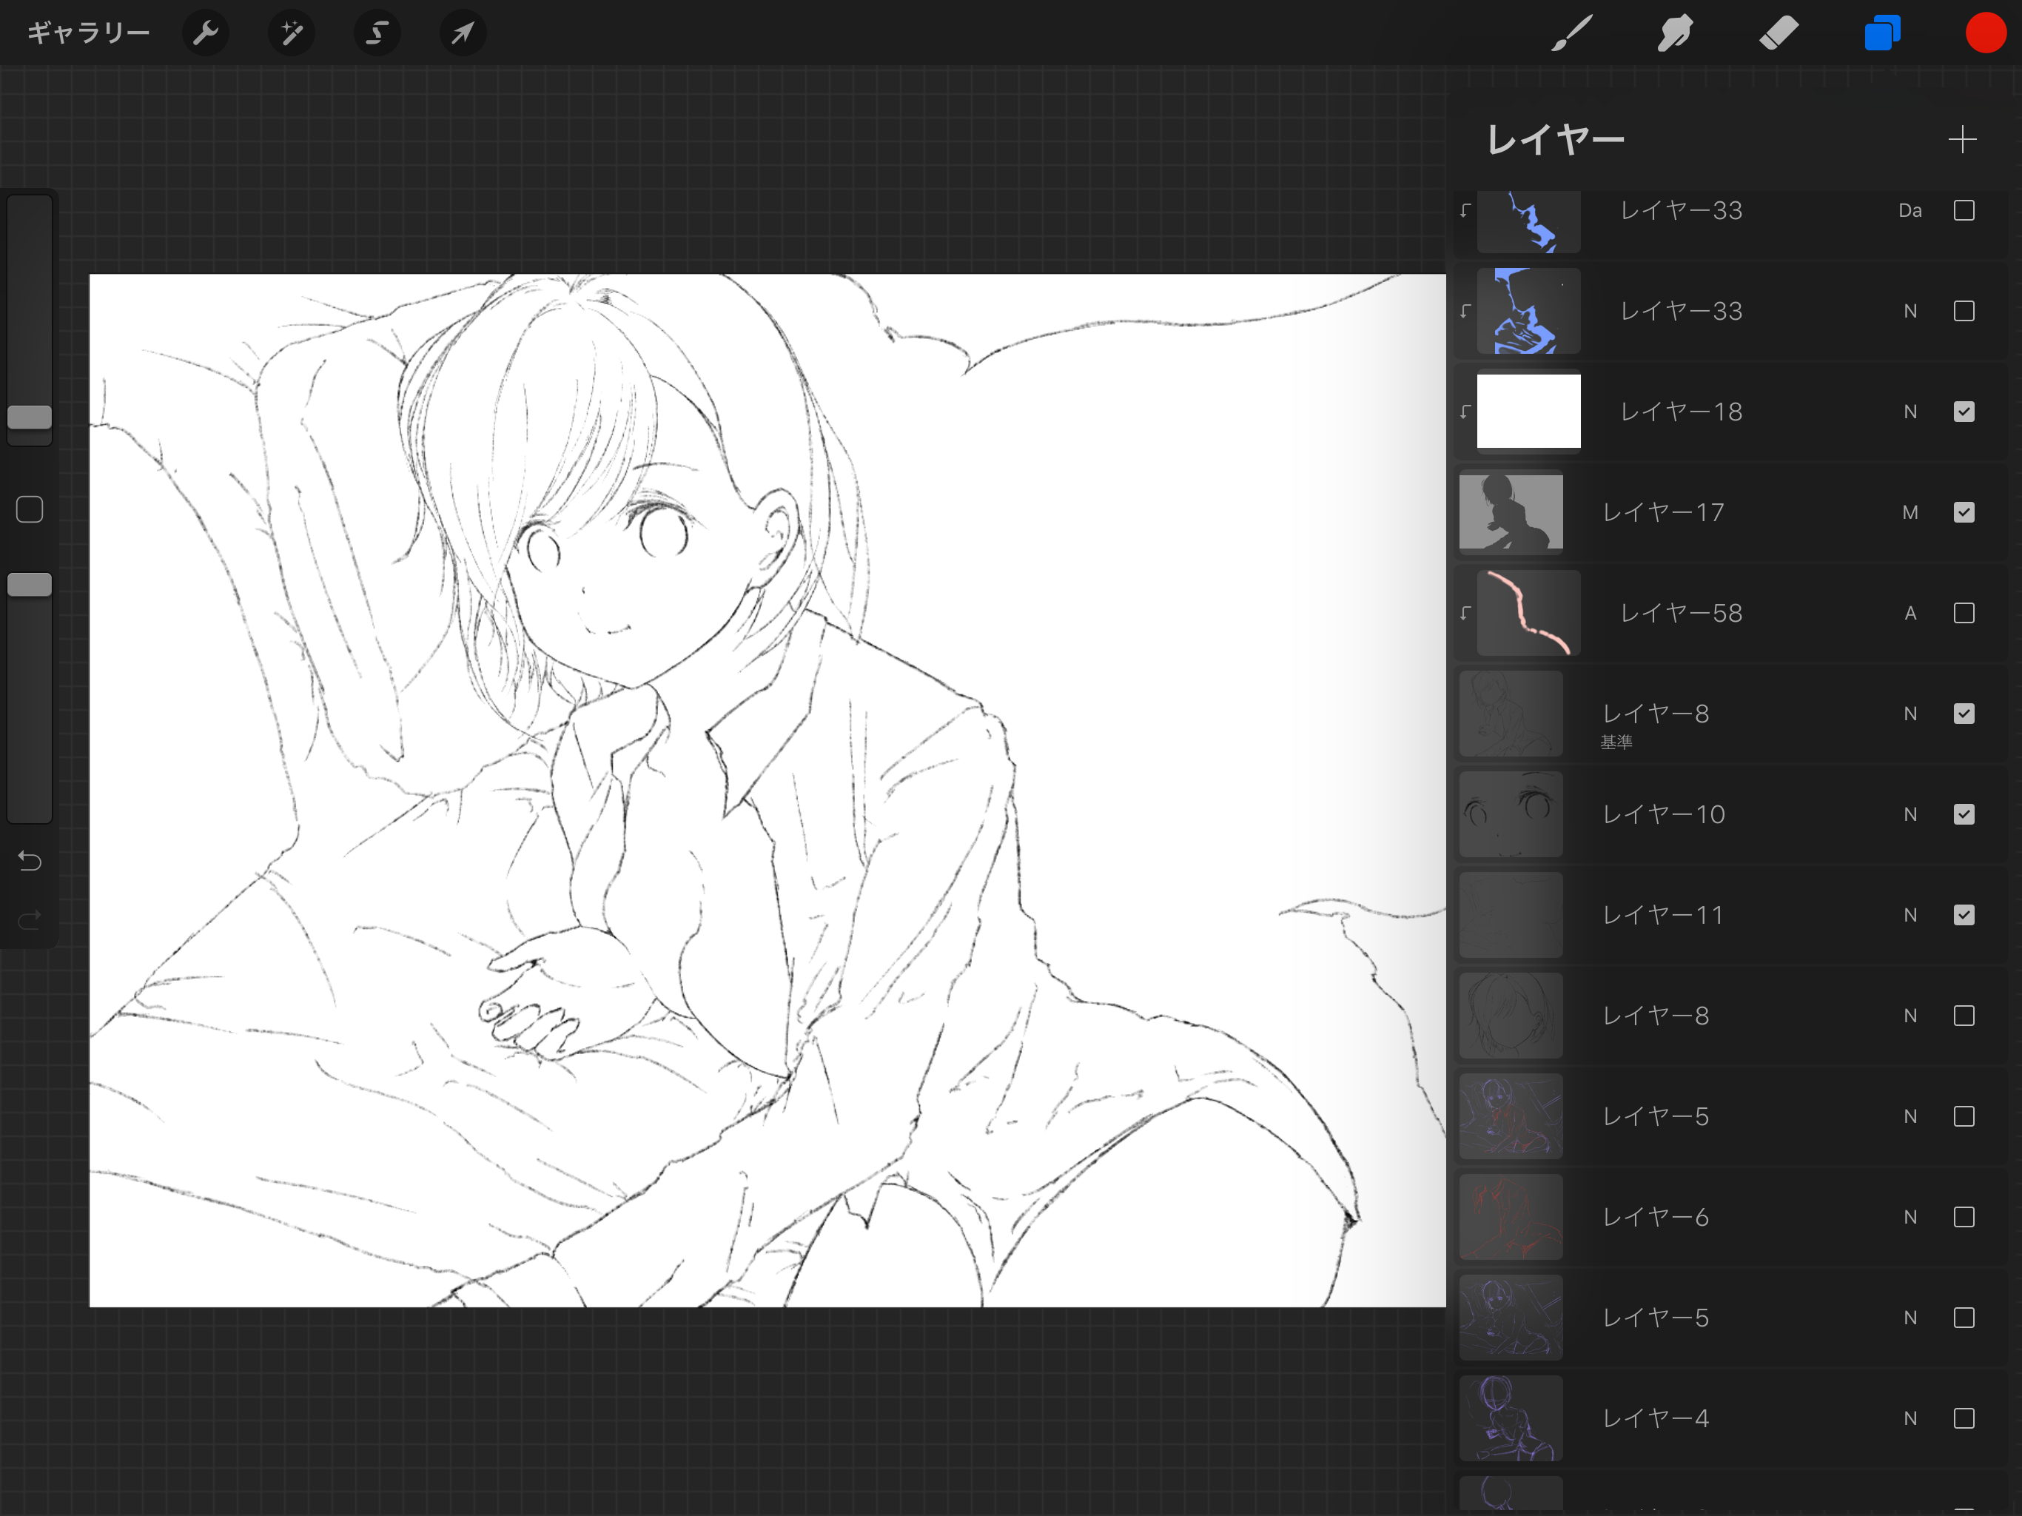Show レイヤー33 with Da blend mode
Screen dimensions: 2022x1516
tap(1964, 210)
